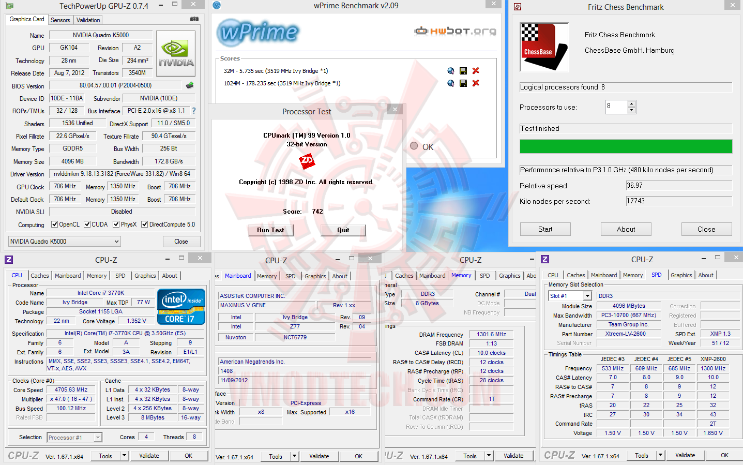This screenshot has height=465, width=743.
Task: Click the CPU-Z logo beside Ver. in processor window
Action: coord(23,456)
